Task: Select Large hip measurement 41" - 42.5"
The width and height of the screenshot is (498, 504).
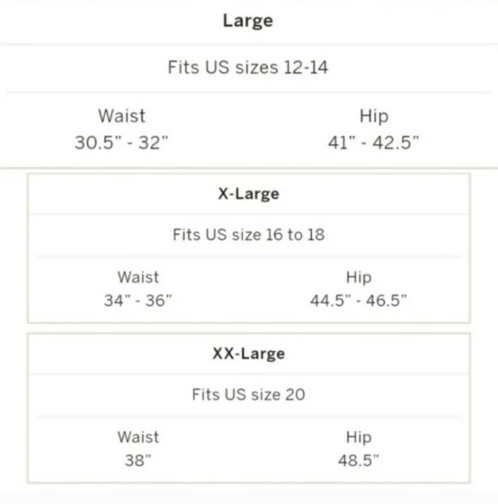Action: [x=374, y=143]
